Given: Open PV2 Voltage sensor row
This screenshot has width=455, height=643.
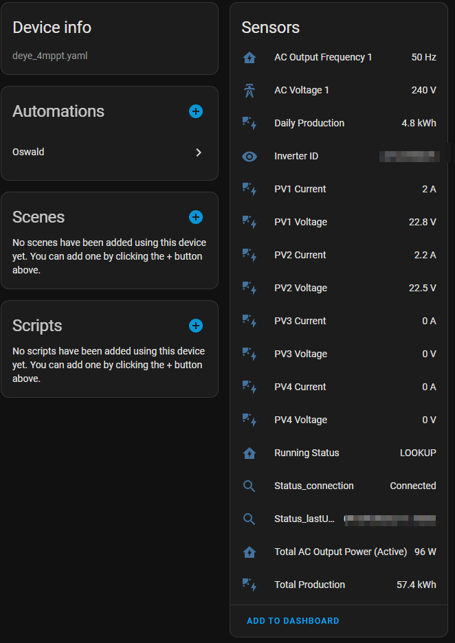Looking at the screenshot, I should tap(300, 288).
